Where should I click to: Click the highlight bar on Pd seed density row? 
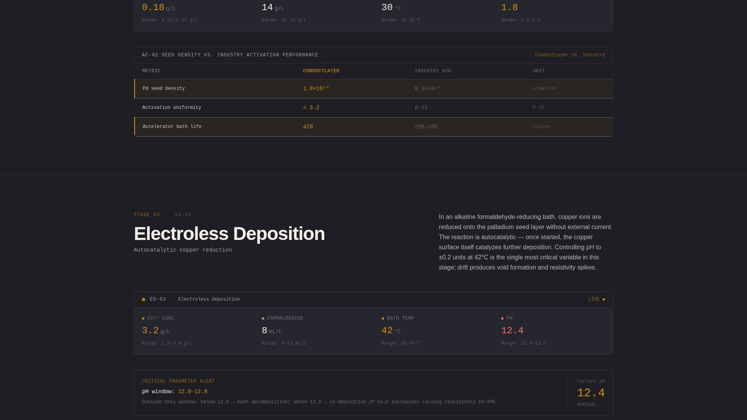[135, 88]
